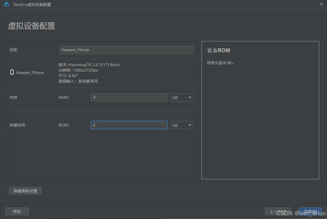The width and height of the screenshot is (327, 219).
Task: Click the 隐藏高级设置 button
Action: tap(25, 191)
